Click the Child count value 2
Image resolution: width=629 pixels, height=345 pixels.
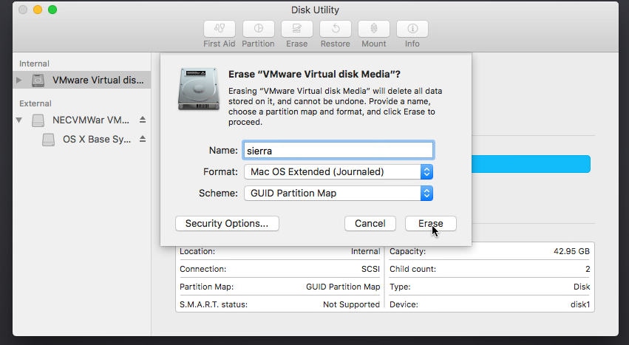coord(588,269)
